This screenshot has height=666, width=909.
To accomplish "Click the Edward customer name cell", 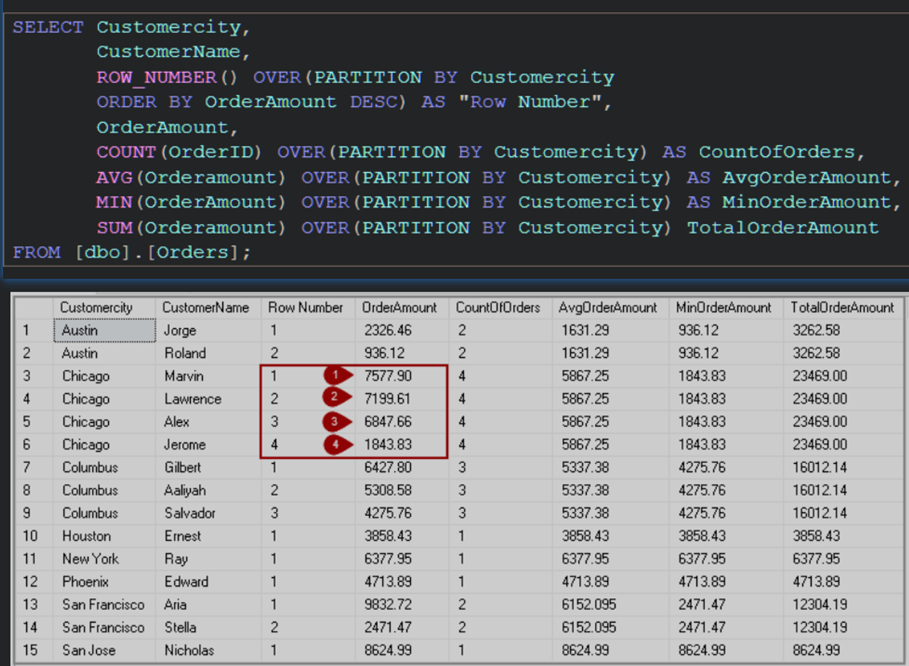I will tap(208, 582).
